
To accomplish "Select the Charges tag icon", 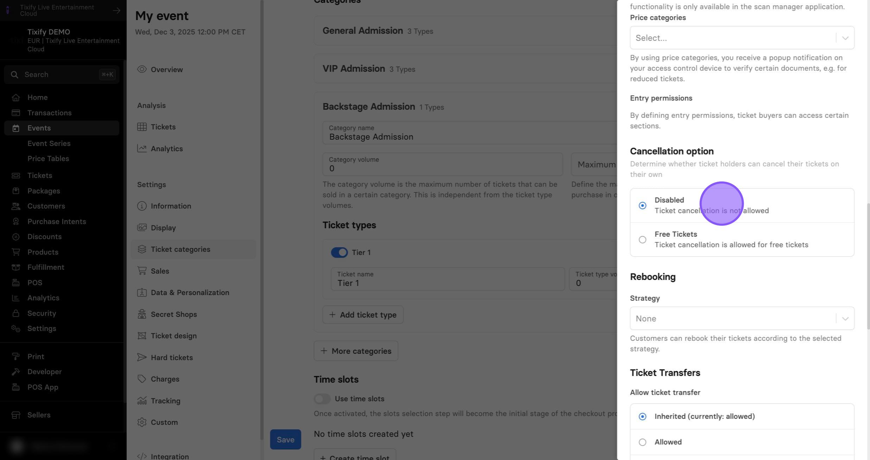I will tap(142, 379).
